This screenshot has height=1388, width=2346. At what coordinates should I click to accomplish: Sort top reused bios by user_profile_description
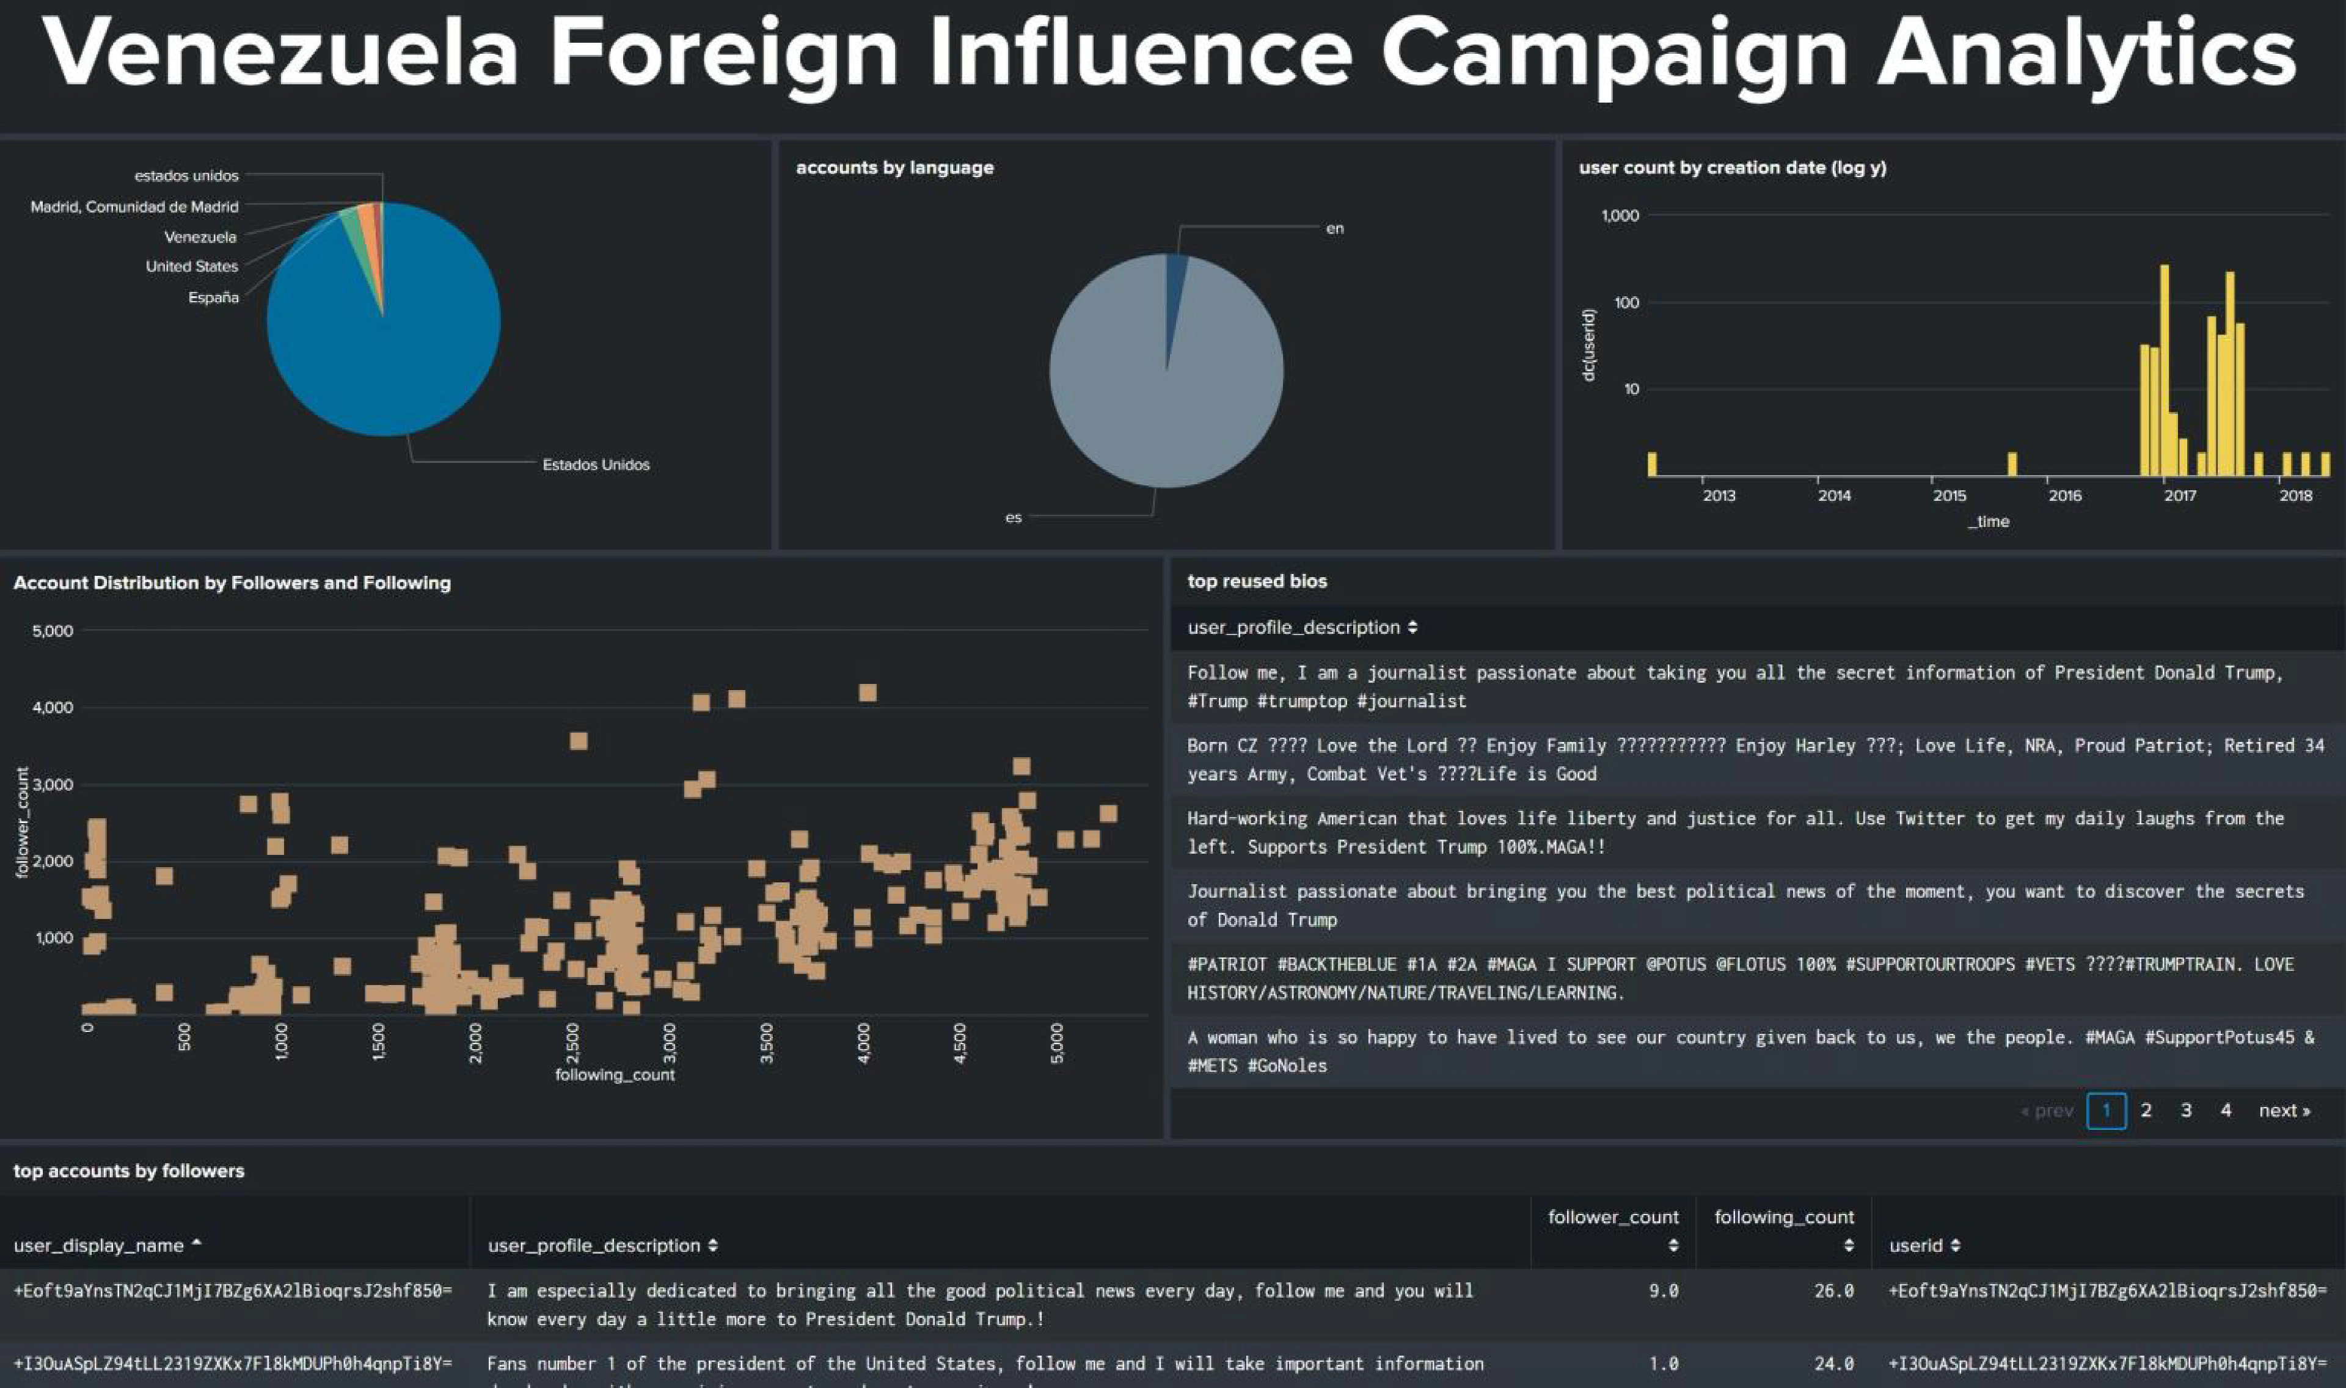[x=1302, y=628]
